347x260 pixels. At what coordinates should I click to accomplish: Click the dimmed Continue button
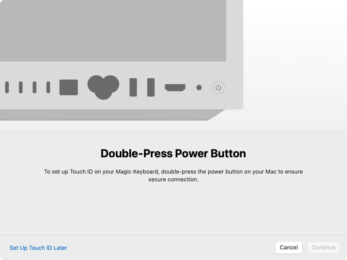click(324, 248)
